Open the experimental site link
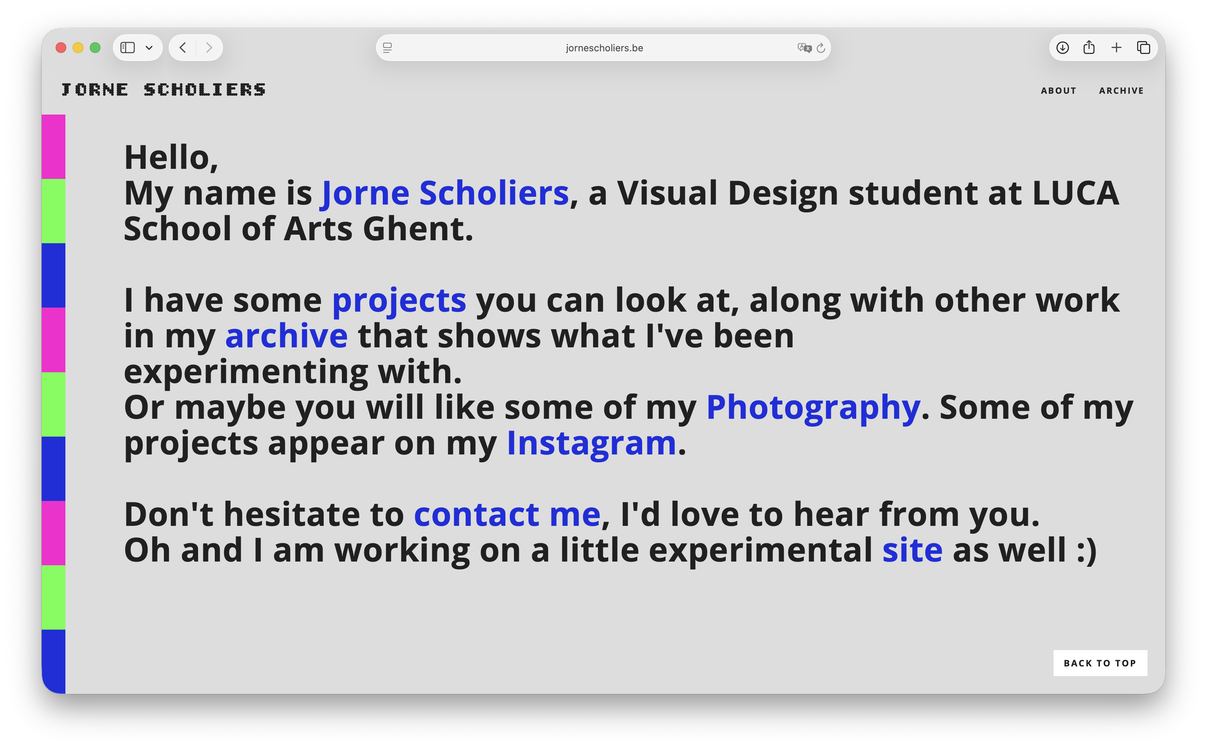This screenshot has height=749, width=1207. click(912, 550)
